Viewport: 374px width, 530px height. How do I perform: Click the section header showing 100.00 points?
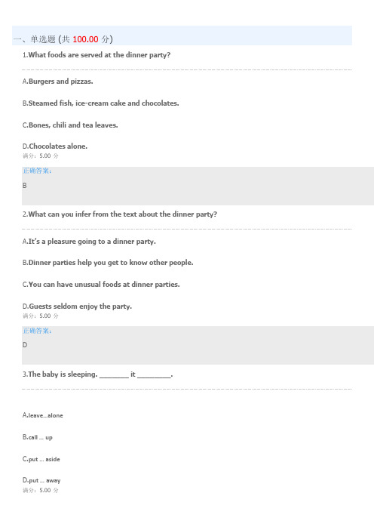click(x=182, y=35)
